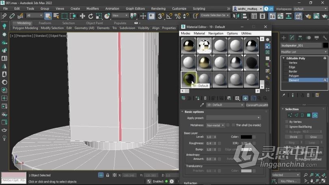Open the Utilities command panel tab
The height and width of the screenshot is (185, 329).
pyautogui.click(x=325, y=38)
